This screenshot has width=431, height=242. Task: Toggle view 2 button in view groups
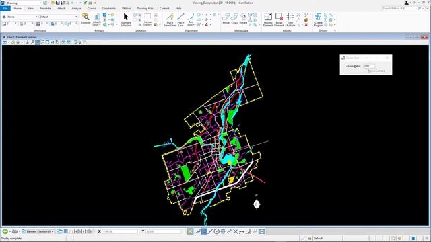tap(69, 231)
